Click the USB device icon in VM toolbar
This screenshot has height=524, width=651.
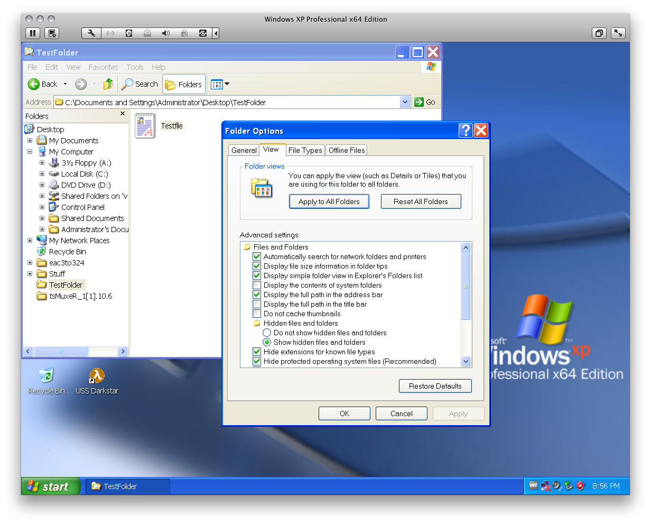point(184,33)
